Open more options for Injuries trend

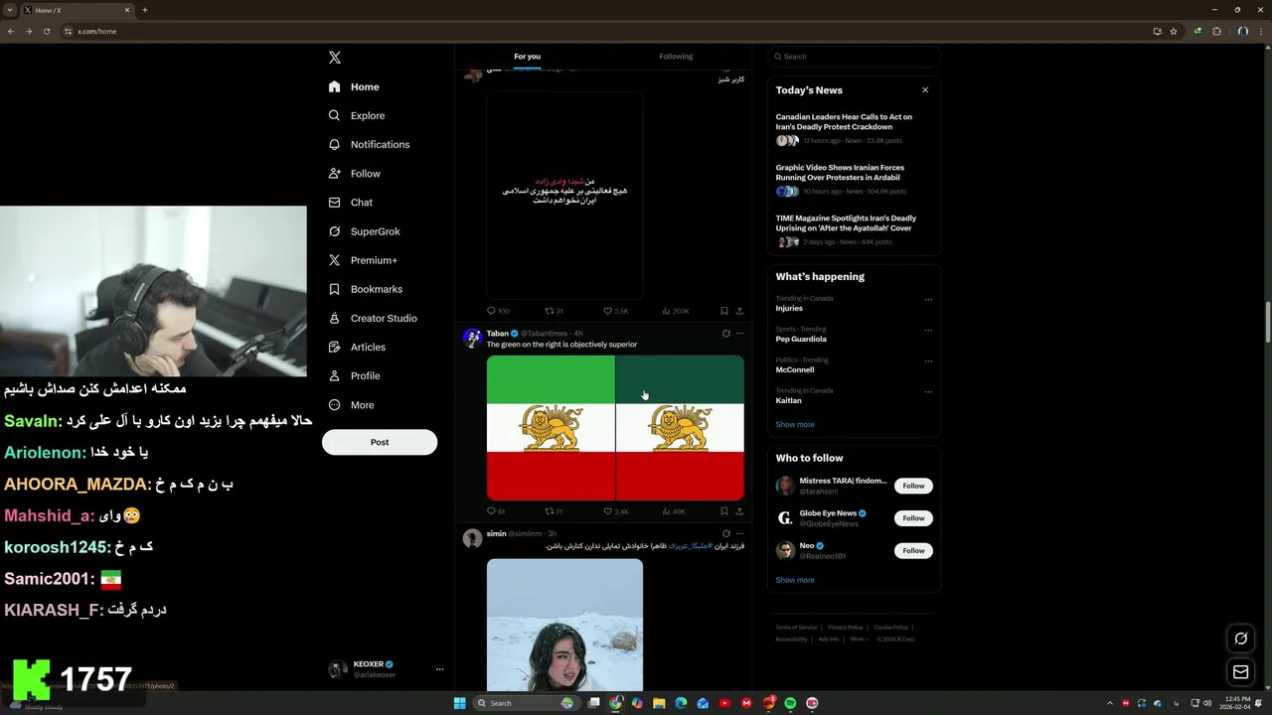(x=928, y=299)
